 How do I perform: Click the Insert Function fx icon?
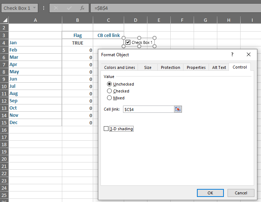(x=82, y=8)
